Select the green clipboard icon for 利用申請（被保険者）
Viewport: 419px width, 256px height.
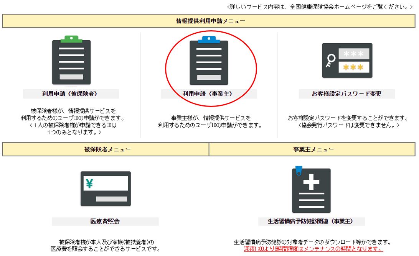71,59
